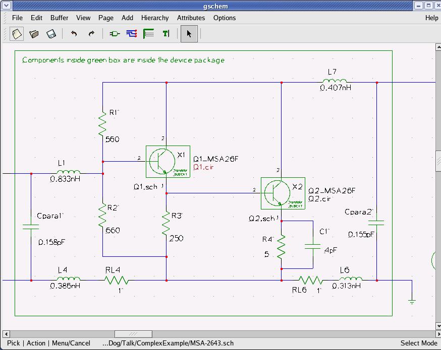Click the Open file folder icon

34,34
